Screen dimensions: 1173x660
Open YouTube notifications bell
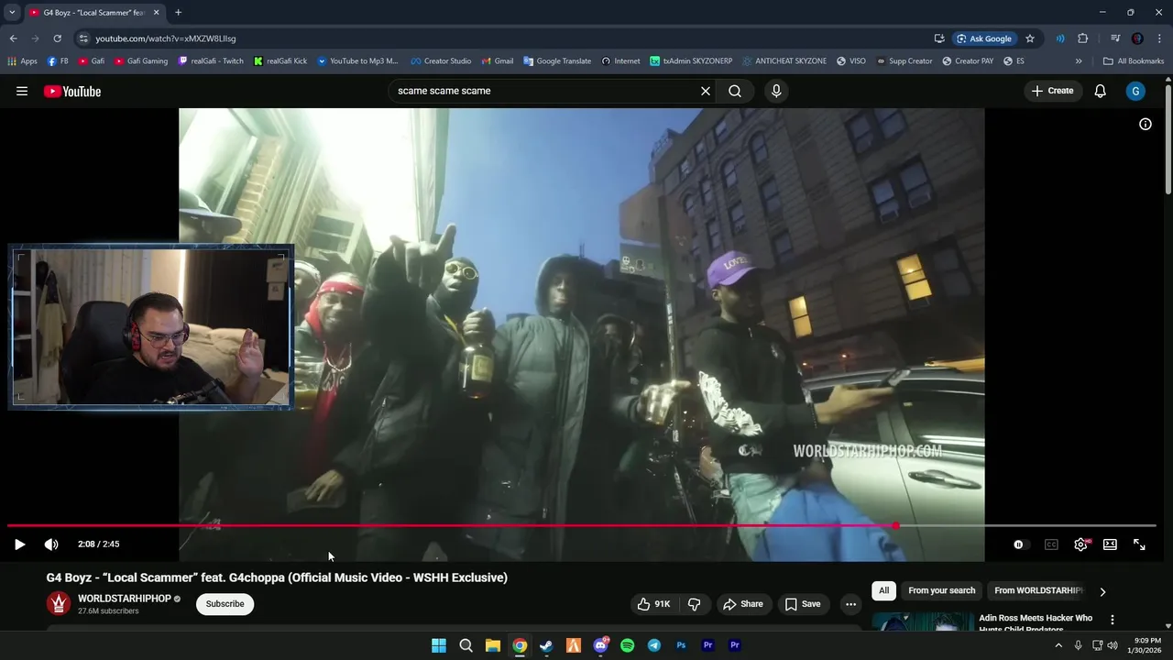click(1101, 91)
